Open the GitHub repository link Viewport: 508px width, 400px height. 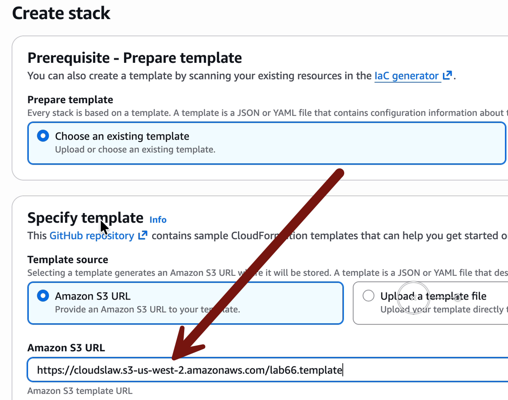pos(92,235)
